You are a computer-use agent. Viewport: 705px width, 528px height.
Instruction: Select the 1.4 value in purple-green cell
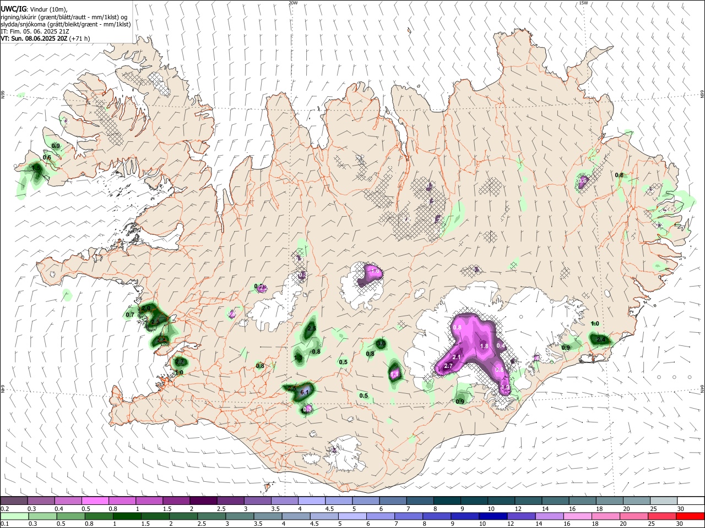pos(394,374)
